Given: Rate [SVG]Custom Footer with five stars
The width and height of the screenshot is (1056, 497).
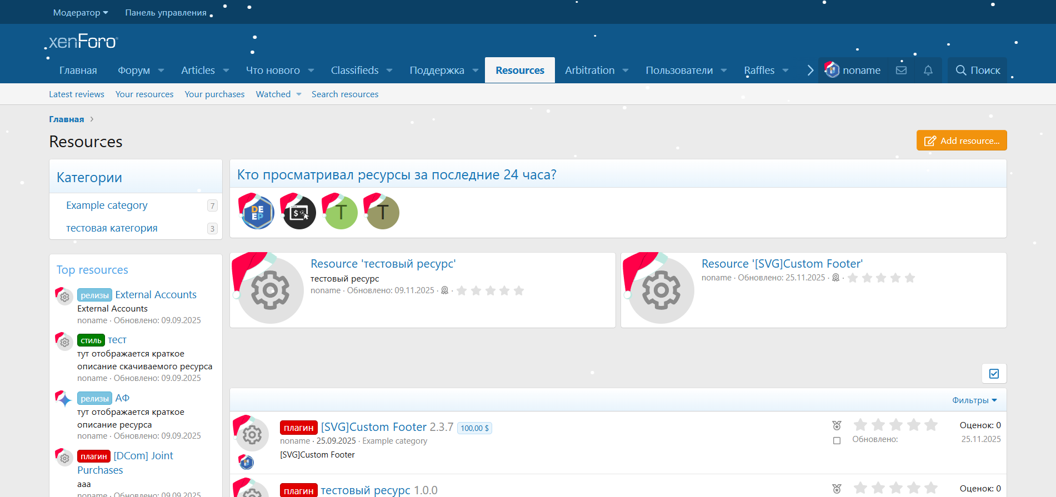Looking at the screenshot, I should (931, 425).
